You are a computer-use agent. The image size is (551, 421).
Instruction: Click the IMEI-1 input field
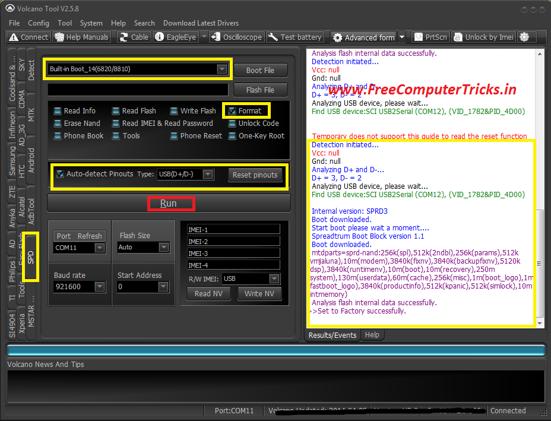[234, 230]
